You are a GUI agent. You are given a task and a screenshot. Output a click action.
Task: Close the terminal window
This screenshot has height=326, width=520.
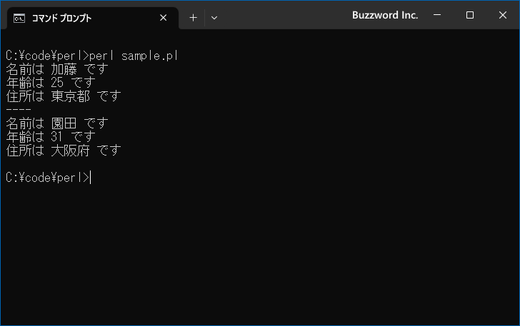[502, 15]
